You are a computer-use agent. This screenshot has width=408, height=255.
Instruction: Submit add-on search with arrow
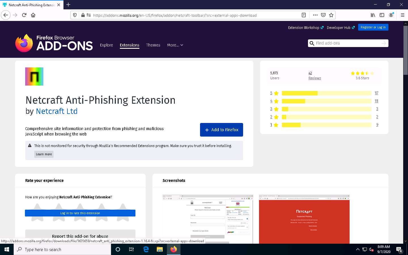click(384, 43)
